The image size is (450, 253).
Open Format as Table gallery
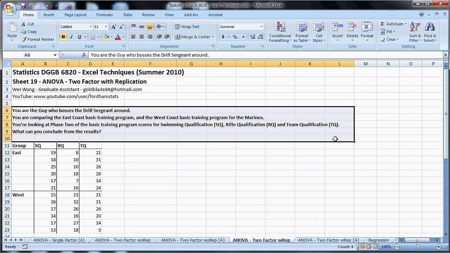(x=302, y=32)
